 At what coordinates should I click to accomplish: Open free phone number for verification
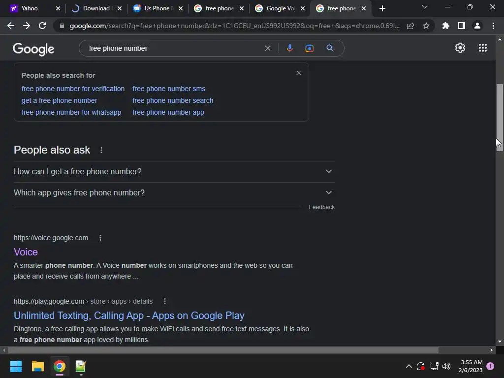[73, 89]
